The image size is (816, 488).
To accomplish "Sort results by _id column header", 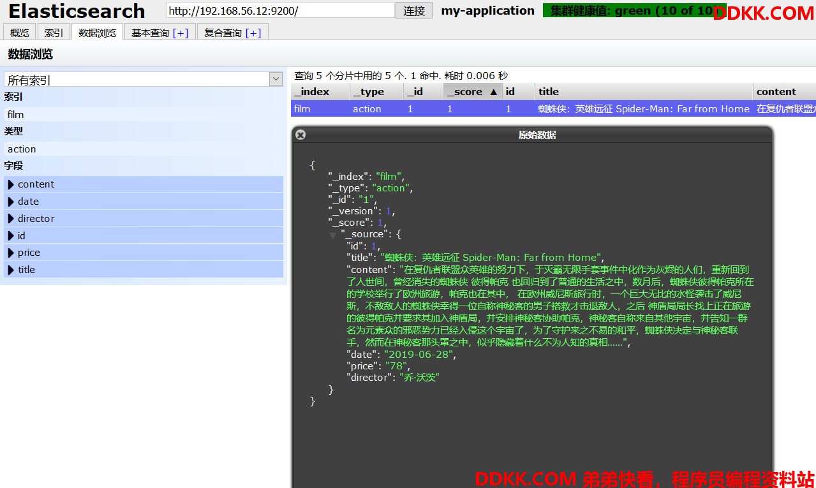I will coord(424,92).
